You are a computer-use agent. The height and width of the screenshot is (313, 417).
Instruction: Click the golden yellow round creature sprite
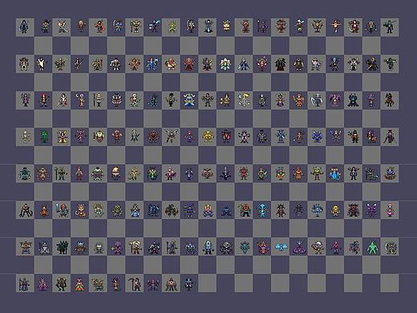pos(208,136)
